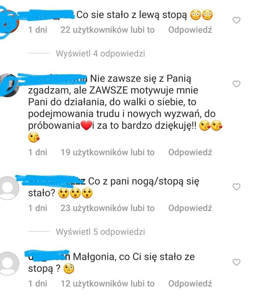The height and width of the screenshot is (296, 255).
Task: Reply to the 'lewą stopą' comment
Action: click(190, 30)
